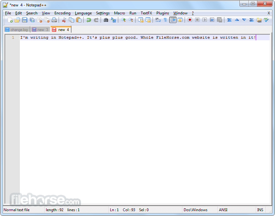275x216 pixels.
Task: Save the current file with floppy icon
Action: pyautogui.click(x=25, y=20)
